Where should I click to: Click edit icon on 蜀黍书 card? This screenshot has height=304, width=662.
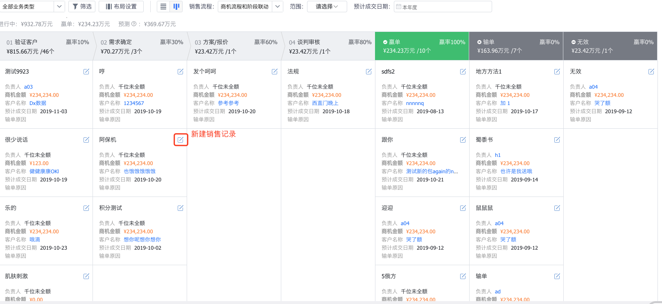point(557,140)
